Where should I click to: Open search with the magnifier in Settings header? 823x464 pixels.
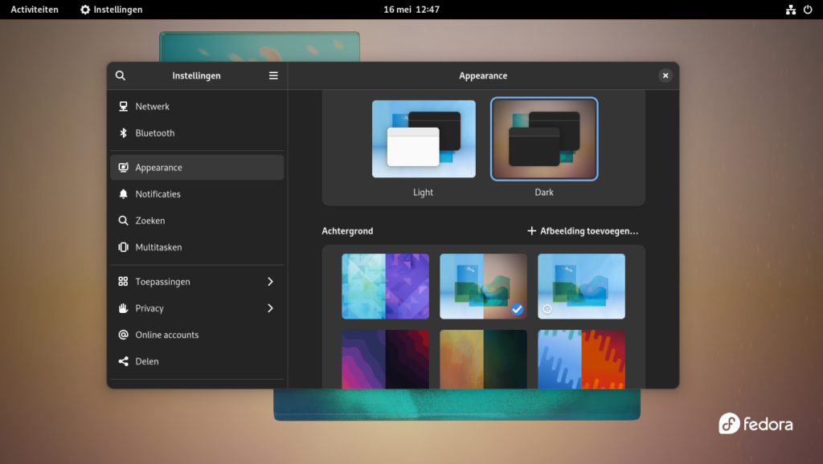[120, 75]
